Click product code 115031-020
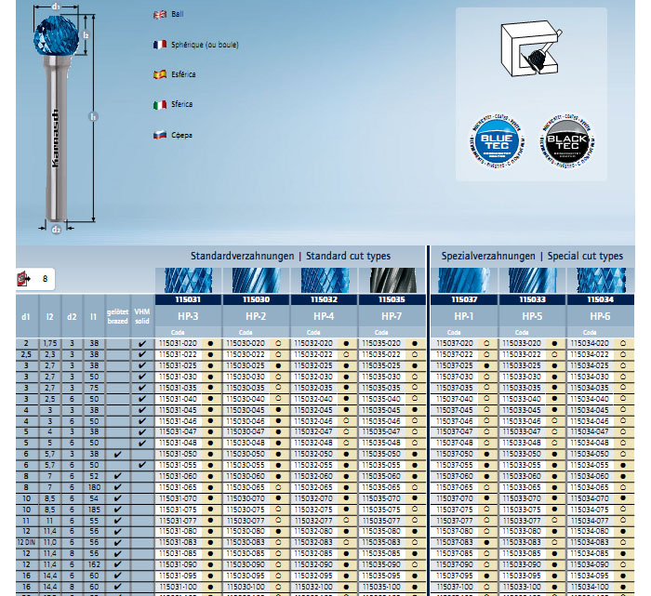 tap(177, 344)
